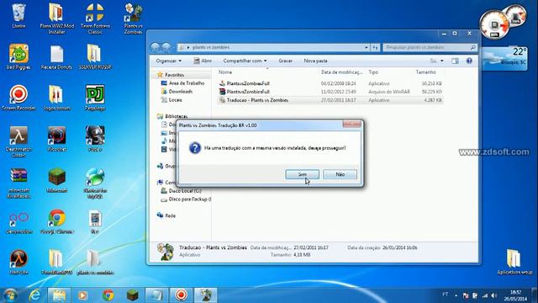The image size is (538, 303).
Task: Select Favoritos in the navigation pane
Action: pyautogui.click(x=174, y=75)
